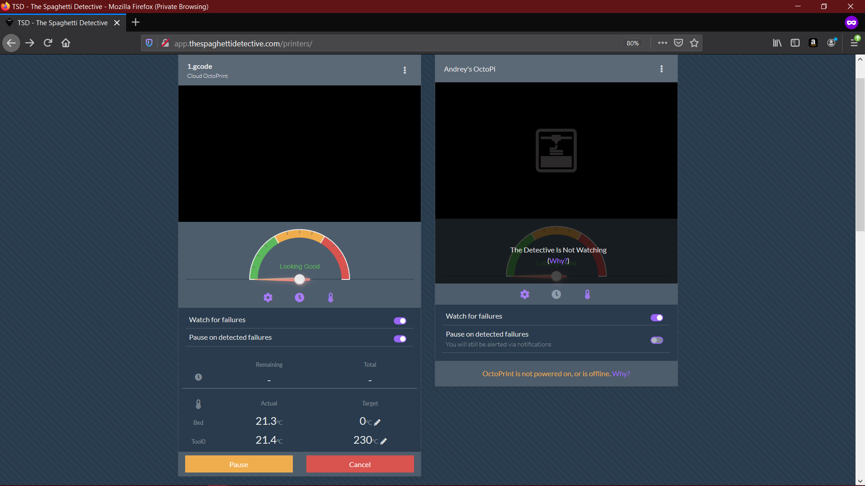Open settings gear on 1.gcode card
This screenshot has height=486, width=865.
(x=268, y=297)
